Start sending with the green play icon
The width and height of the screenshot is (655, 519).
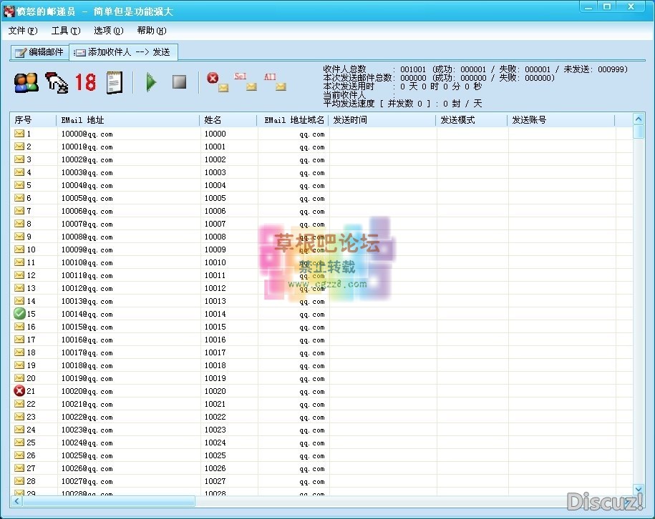(x=152, y=82)
